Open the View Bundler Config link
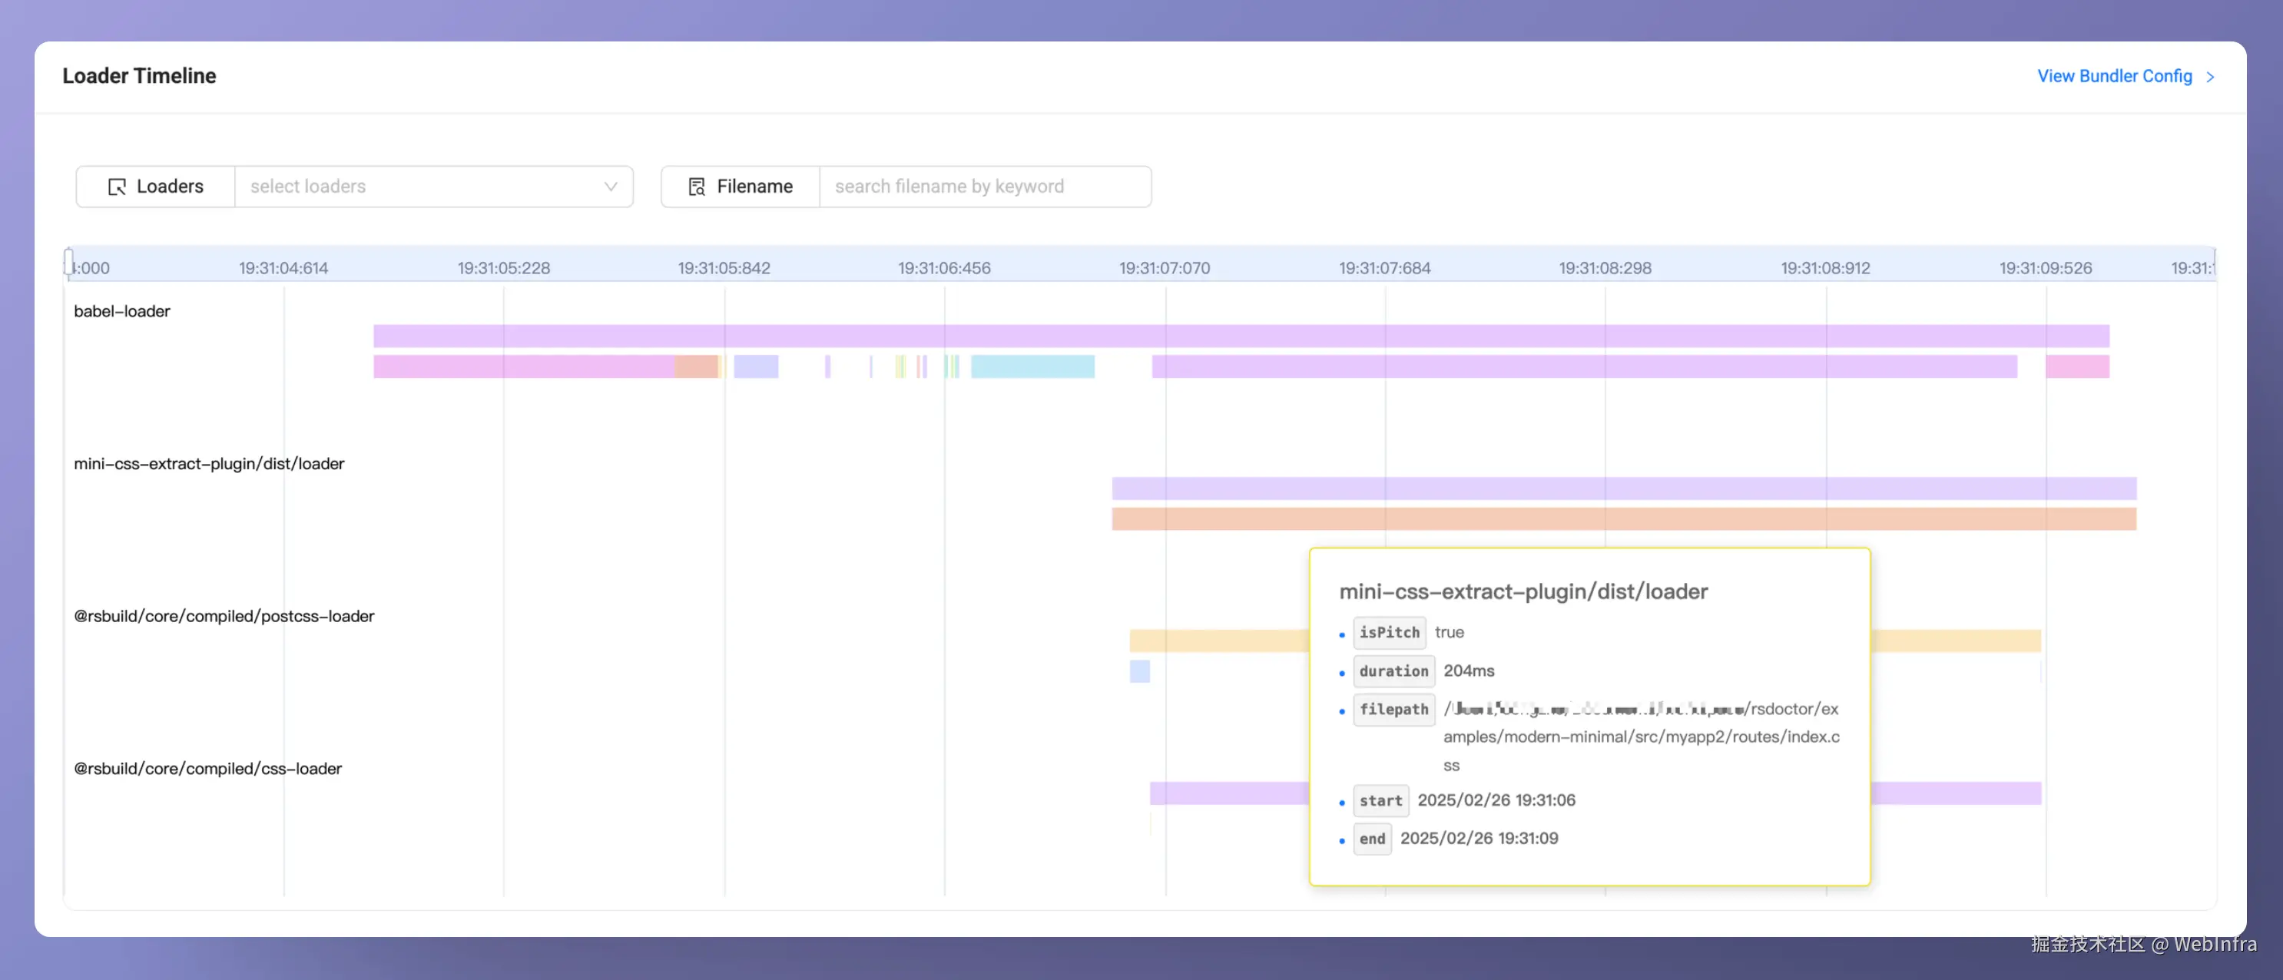 [2114, 76]
